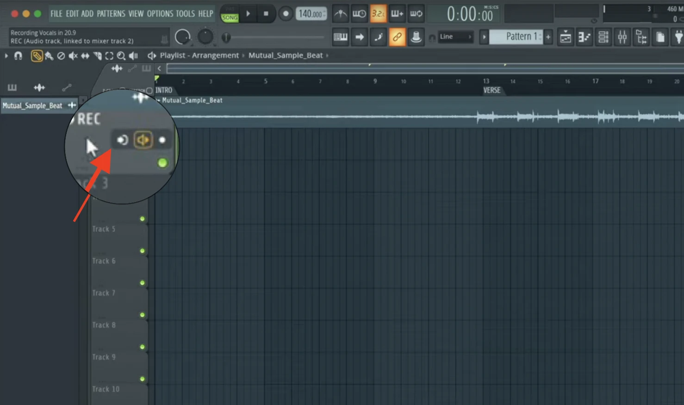684x405 pixels.
Task: Enable the metronome
Action: coord(341,13)
